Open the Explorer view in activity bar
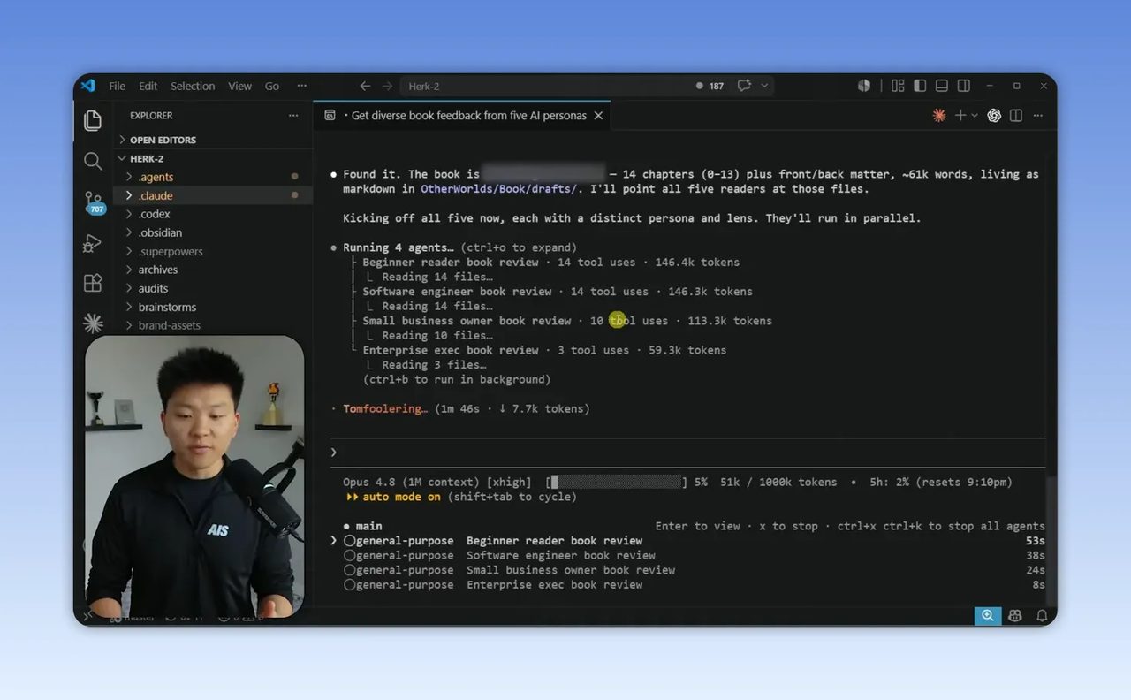 click(x=93, y=120)
